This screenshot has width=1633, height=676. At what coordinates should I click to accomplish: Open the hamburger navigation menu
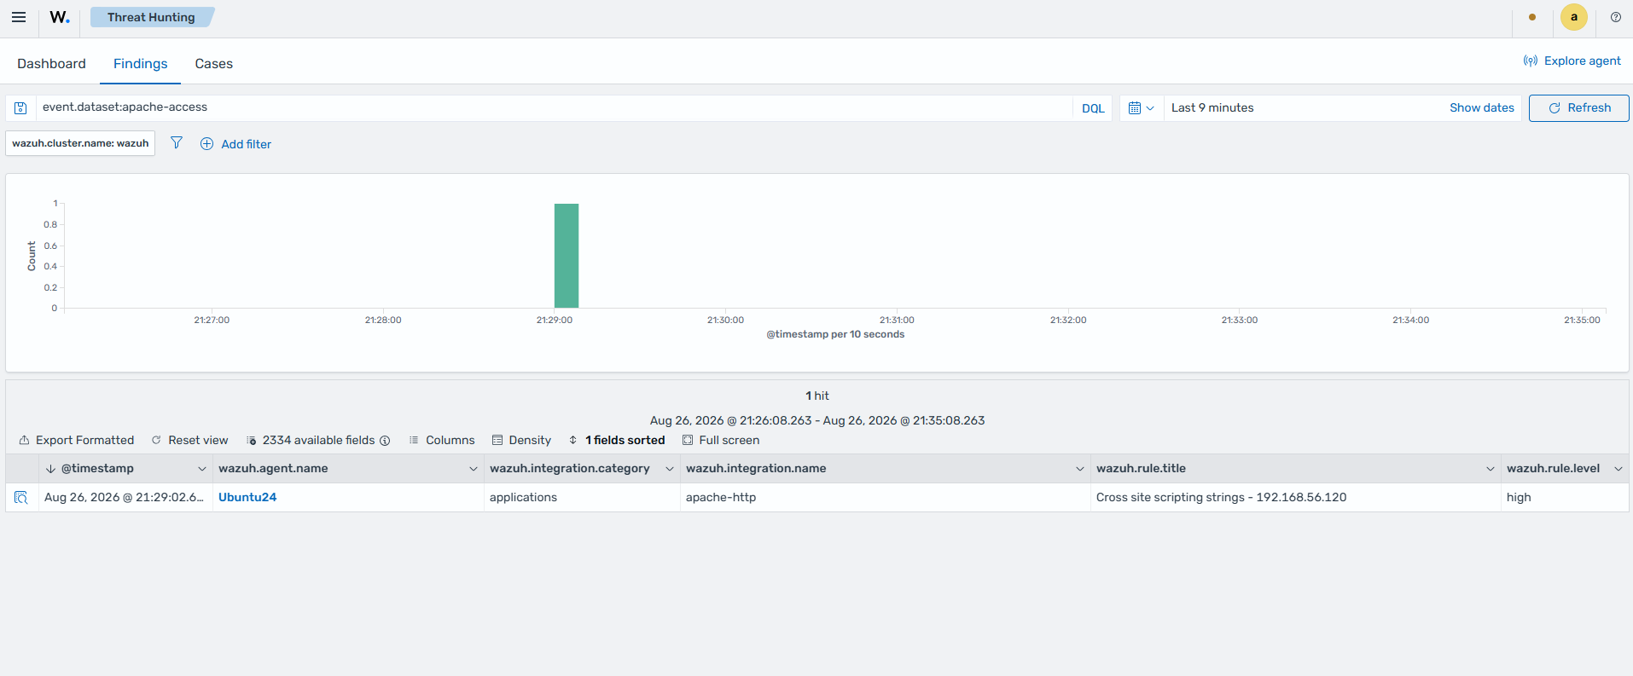tap(19, 17)
